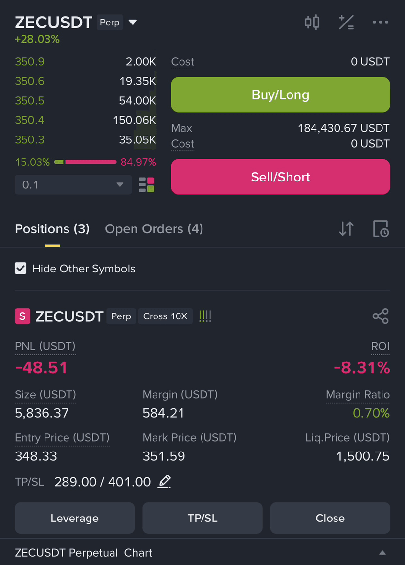Tap the red S short badge
Image resolution: width=405 pixels, height=565 pixels.
[x=22, y=316]
